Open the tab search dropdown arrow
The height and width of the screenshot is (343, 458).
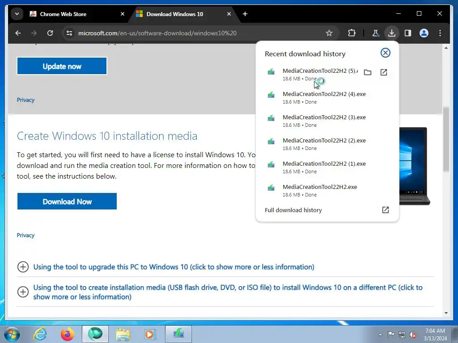(17, 14)
